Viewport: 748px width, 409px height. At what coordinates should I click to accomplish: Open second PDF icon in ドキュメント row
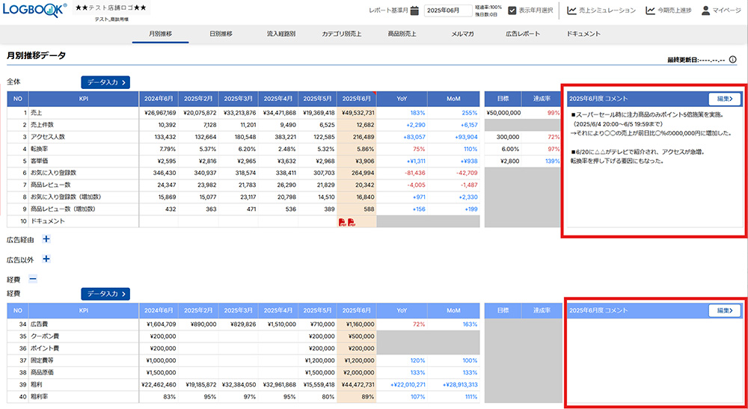click(x=351, y=222)
